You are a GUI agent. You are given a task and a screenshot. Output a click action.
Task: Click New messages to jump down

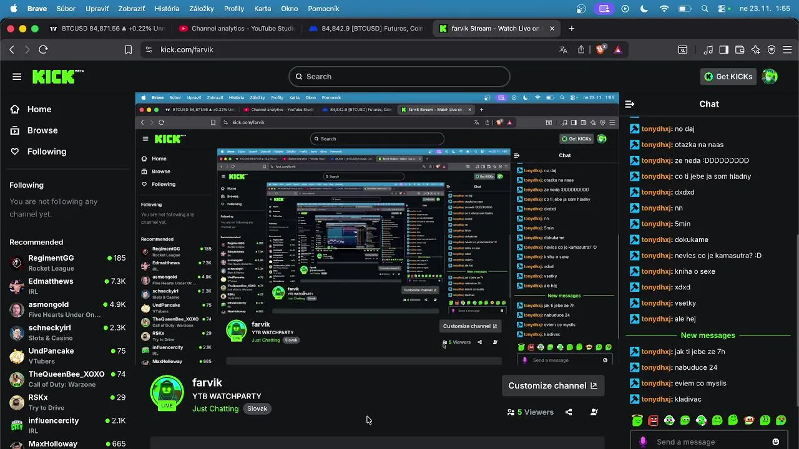tap(708, 336)
